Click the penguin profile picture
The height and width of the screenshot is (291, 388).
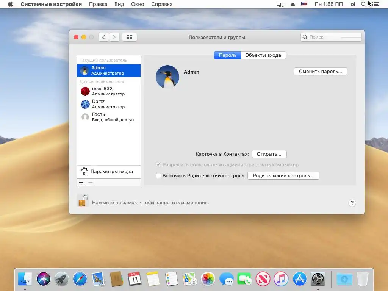(167, 77)
